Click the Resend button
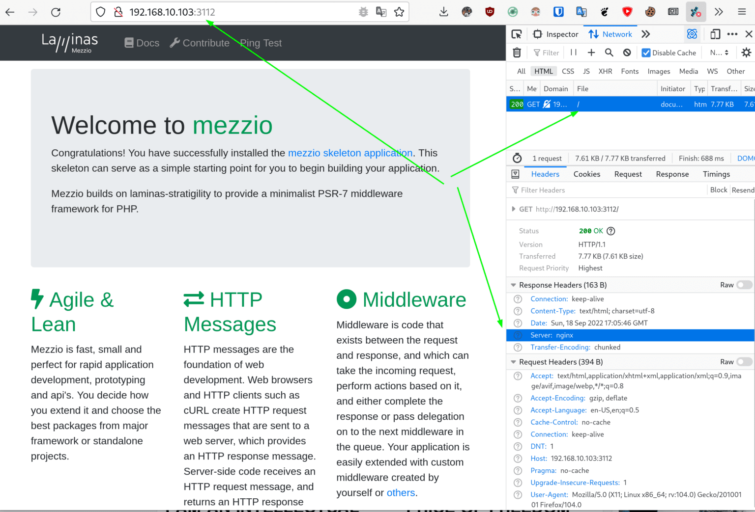Viewport: 755px width, 512px height. pos(743,190)
